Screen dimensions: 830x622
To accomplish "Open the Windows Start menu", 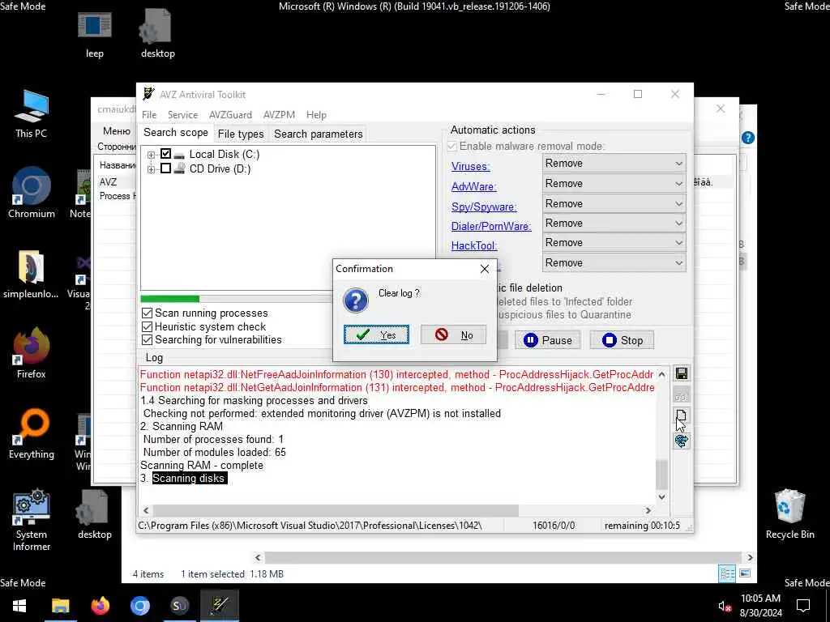I will pyautogui.click(x=19, y=605).
